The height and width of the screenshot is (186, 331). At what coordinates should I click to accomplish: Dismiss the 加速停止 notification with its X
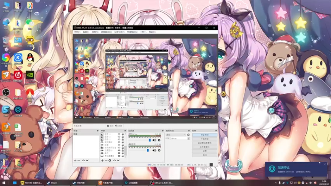[x=325, y=164]
